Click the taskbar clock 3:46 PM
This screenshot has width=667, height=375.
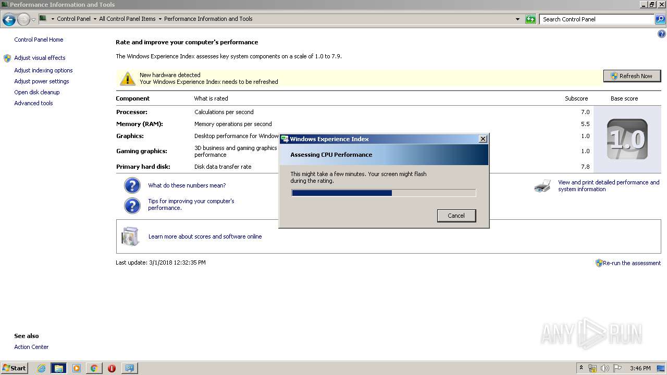[x=640, y=368]
